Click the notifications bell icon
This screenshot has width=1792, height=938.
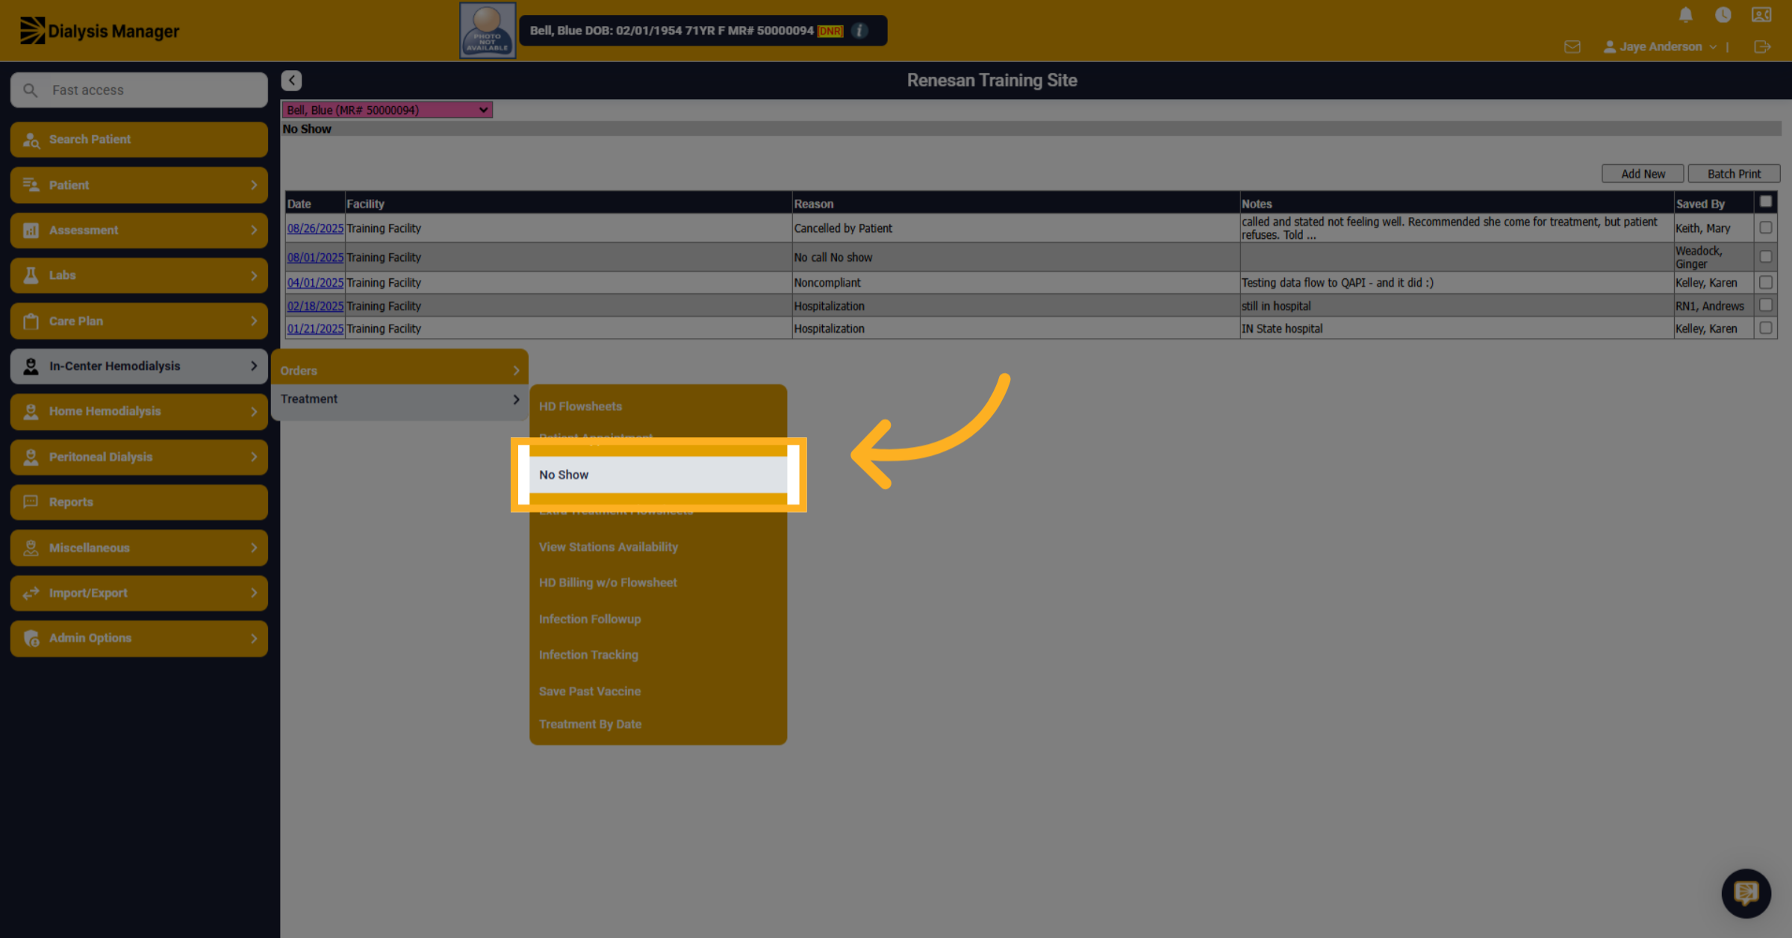click(x=1685, y=15)
